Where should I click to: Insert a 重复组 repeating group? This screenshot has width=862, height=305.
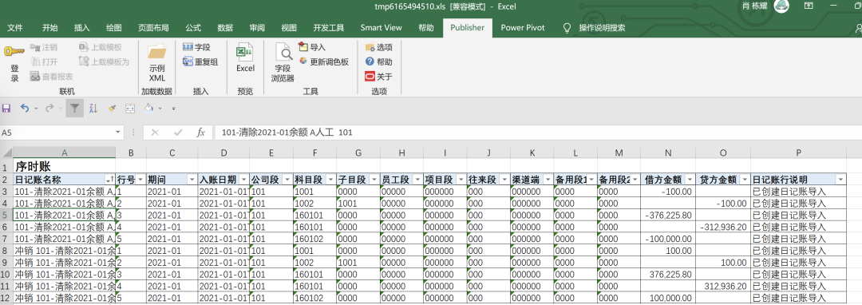coord(200,62)
